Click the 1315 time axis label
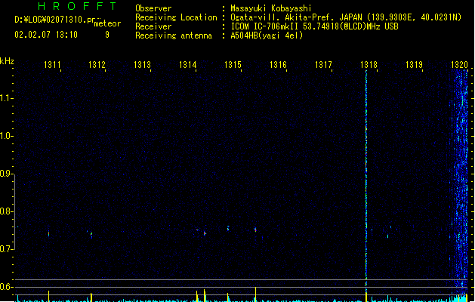The width and height of the screenshot is (475, 302). coord(233,64)
